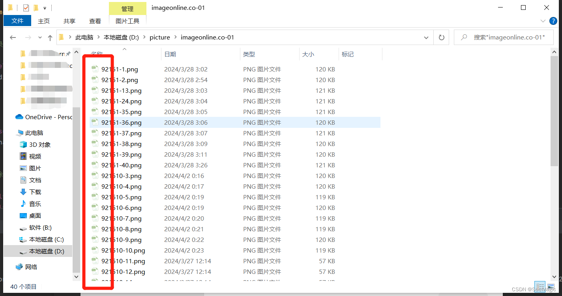The height and width of the screenshot is (296, 562).
Task: Open 文档 folder in the sidebar
Action: pos(31,180)
